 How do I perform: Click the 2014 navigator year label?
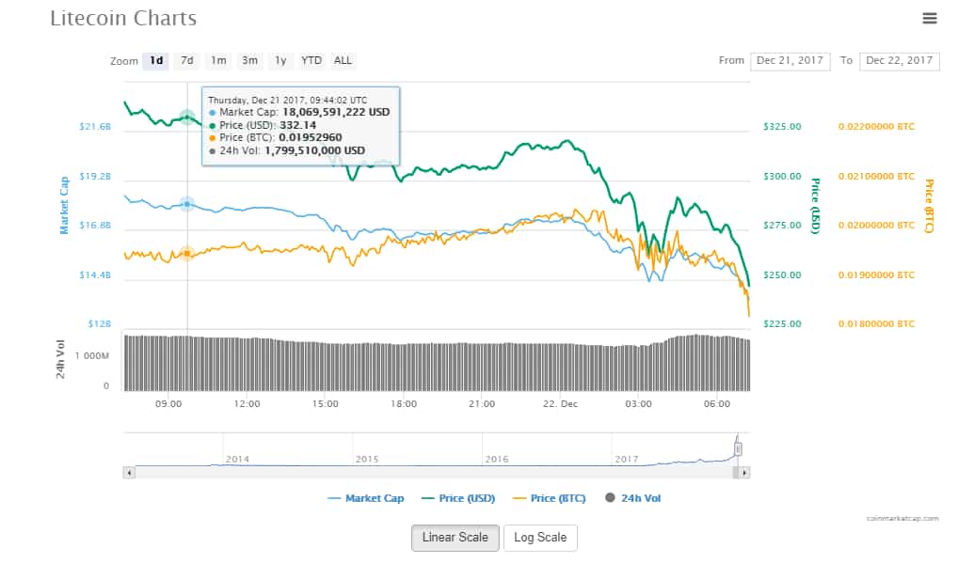click(238, 459)
